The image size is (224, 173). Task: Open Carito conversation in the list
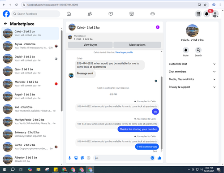click(30, 147)
